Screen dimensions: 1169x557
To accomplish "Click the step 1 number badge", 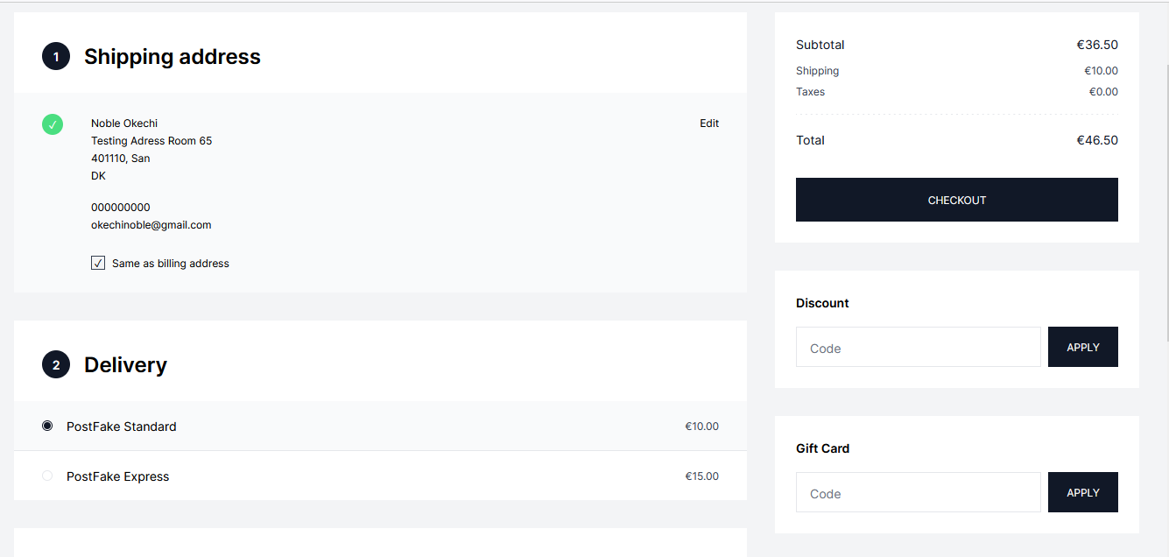I will [56, 57].
